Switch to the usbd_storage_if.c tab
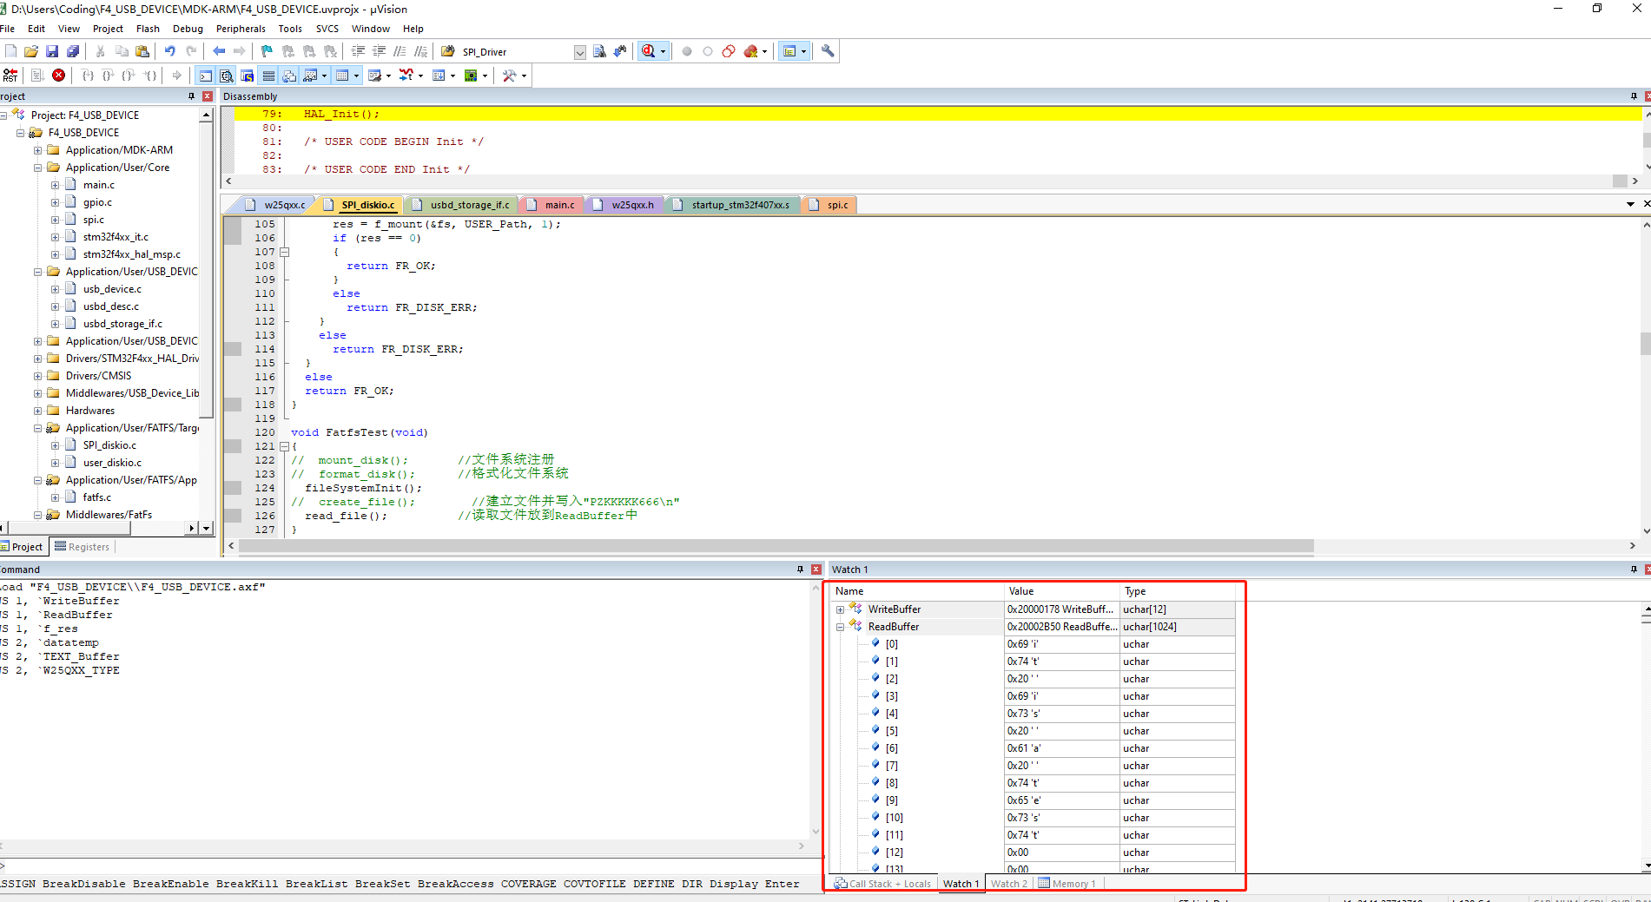This screenshot has height=902, width=1651. tap(461, 205)
